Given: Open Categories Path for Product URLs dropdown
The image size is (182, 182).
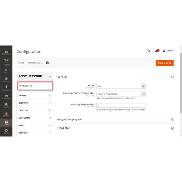Looking at the screenshot, I should point(121,94).
